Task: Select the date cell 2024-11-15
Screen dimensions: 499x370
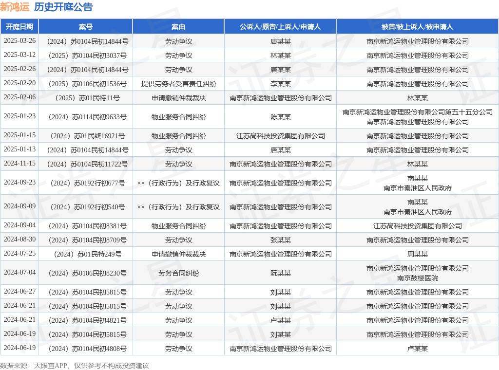Action: (x=19, y=164)
